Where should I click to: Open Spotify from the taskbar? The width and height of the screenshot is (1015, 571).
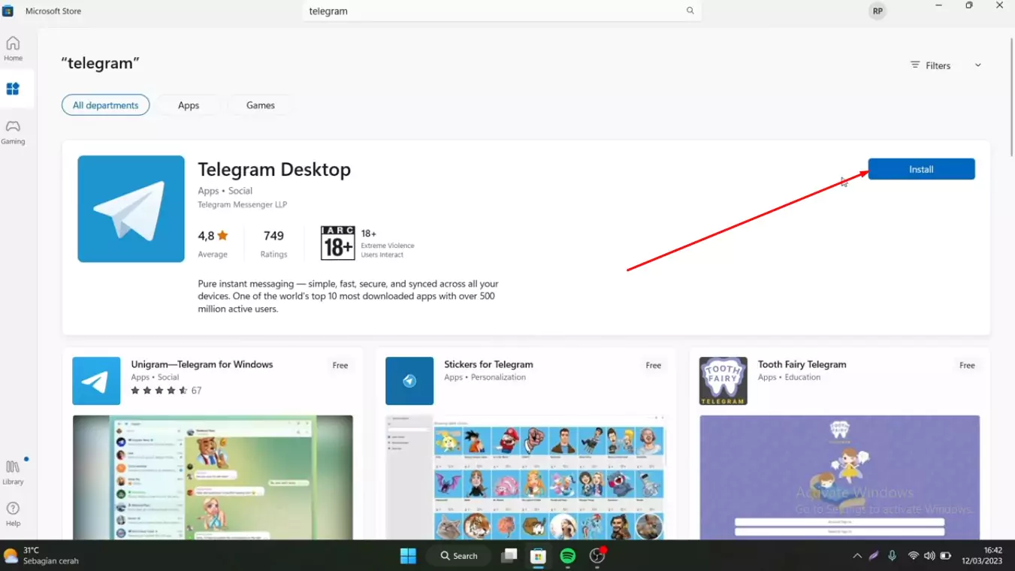click(568, 556)
